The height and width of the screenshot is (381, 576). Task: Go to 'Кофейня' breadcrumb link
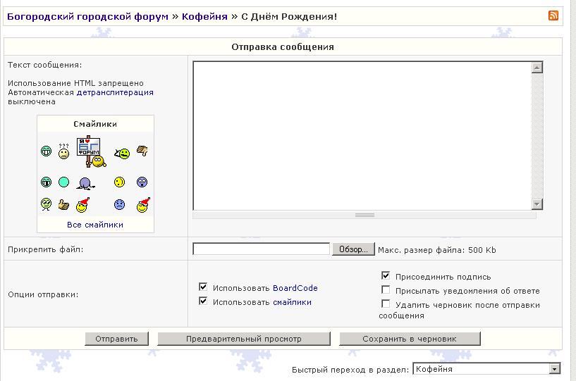[204, 16]
